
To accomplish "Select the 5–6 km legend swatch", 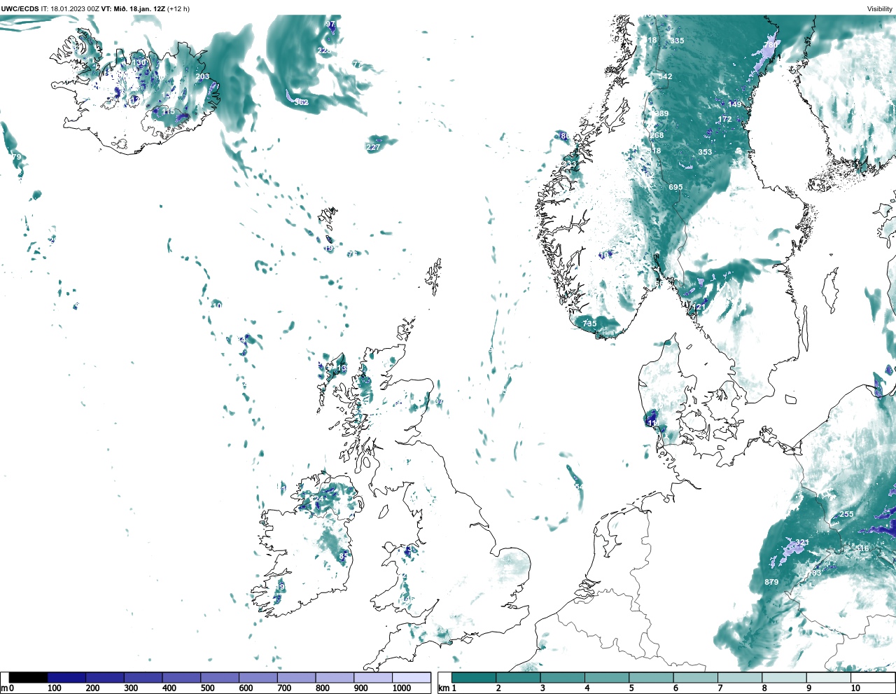I will pos(652,678).
